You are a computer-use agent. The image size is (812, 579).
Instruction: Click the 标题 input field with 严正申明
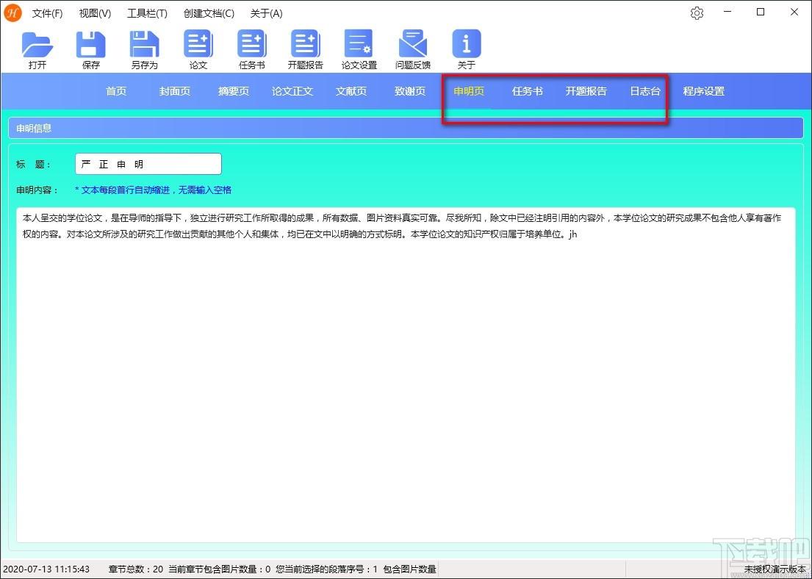[x=148, y=164]
